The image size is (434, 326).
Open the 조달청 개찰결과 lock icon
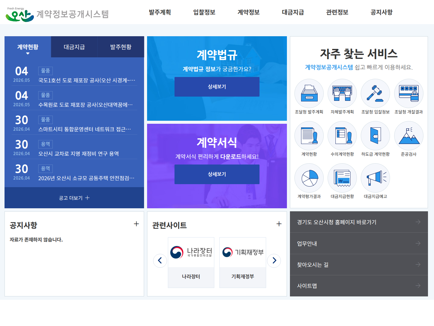409,94
